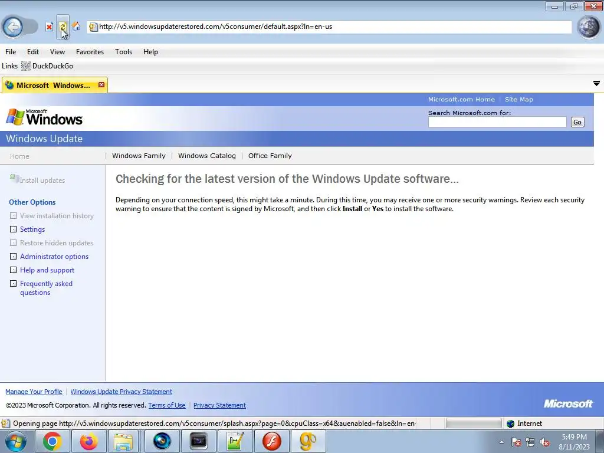
Task: Expand Restore hidden updates box
Action: point(13,242)
